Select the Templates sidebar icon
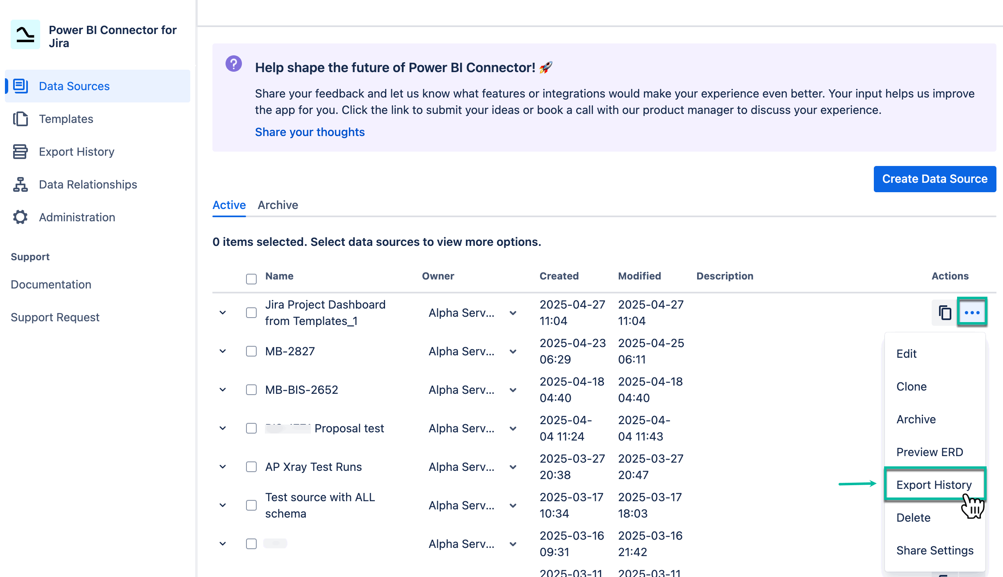The width and height of the screenshot is (1003, 577). 21,119
